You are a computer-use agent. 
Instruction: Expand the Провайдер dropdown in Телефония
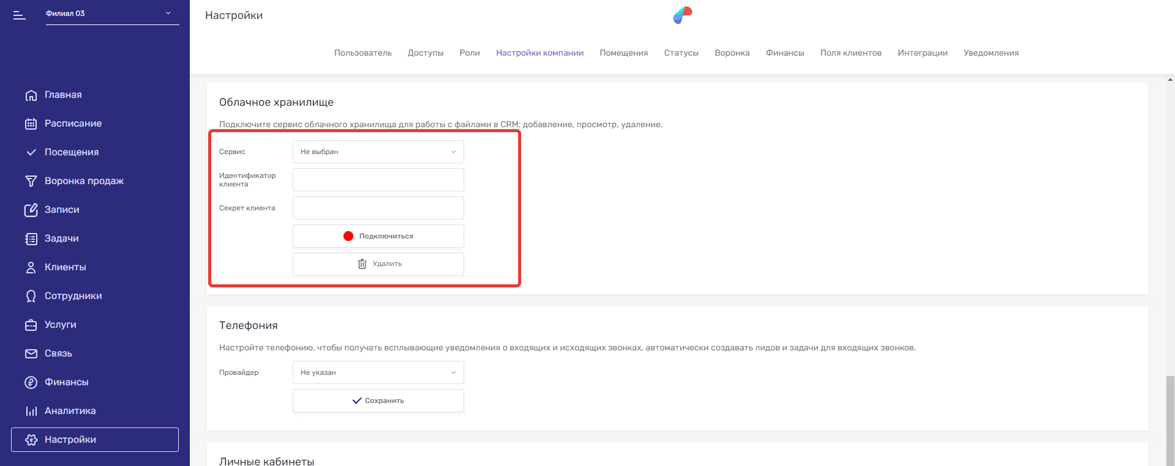378,372
